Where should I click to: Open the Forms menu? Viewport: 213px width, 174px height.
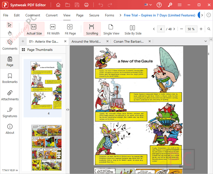[109, 15]
